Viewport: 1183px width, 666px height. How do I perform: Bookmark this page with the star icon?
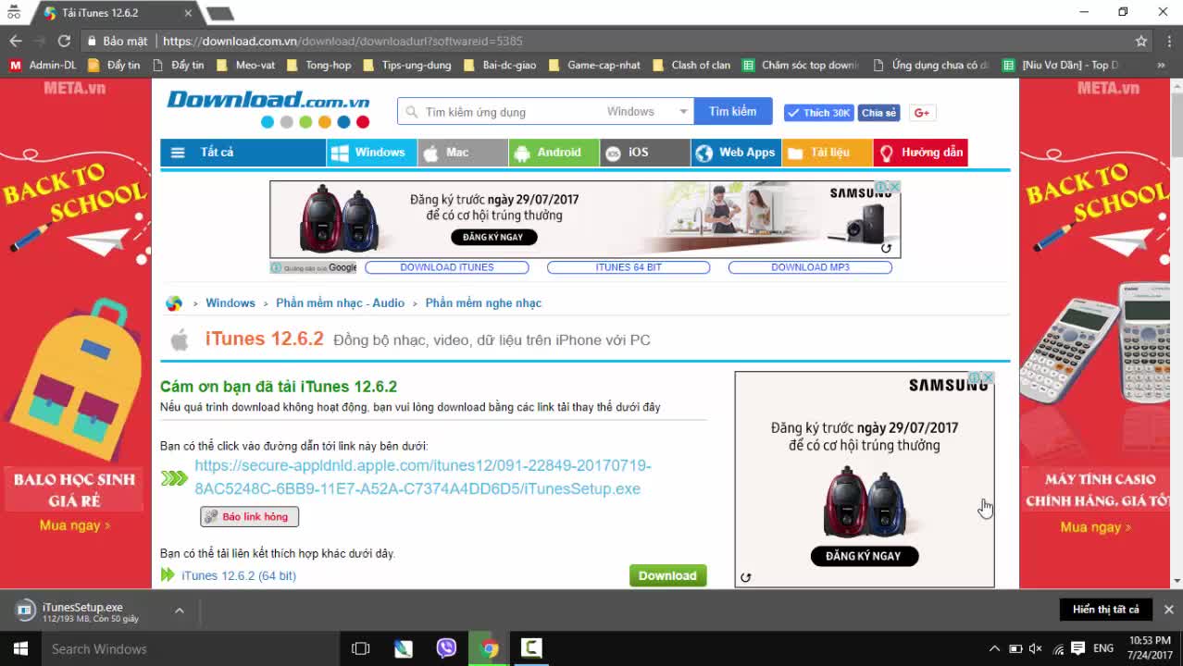pos(1141,41)
